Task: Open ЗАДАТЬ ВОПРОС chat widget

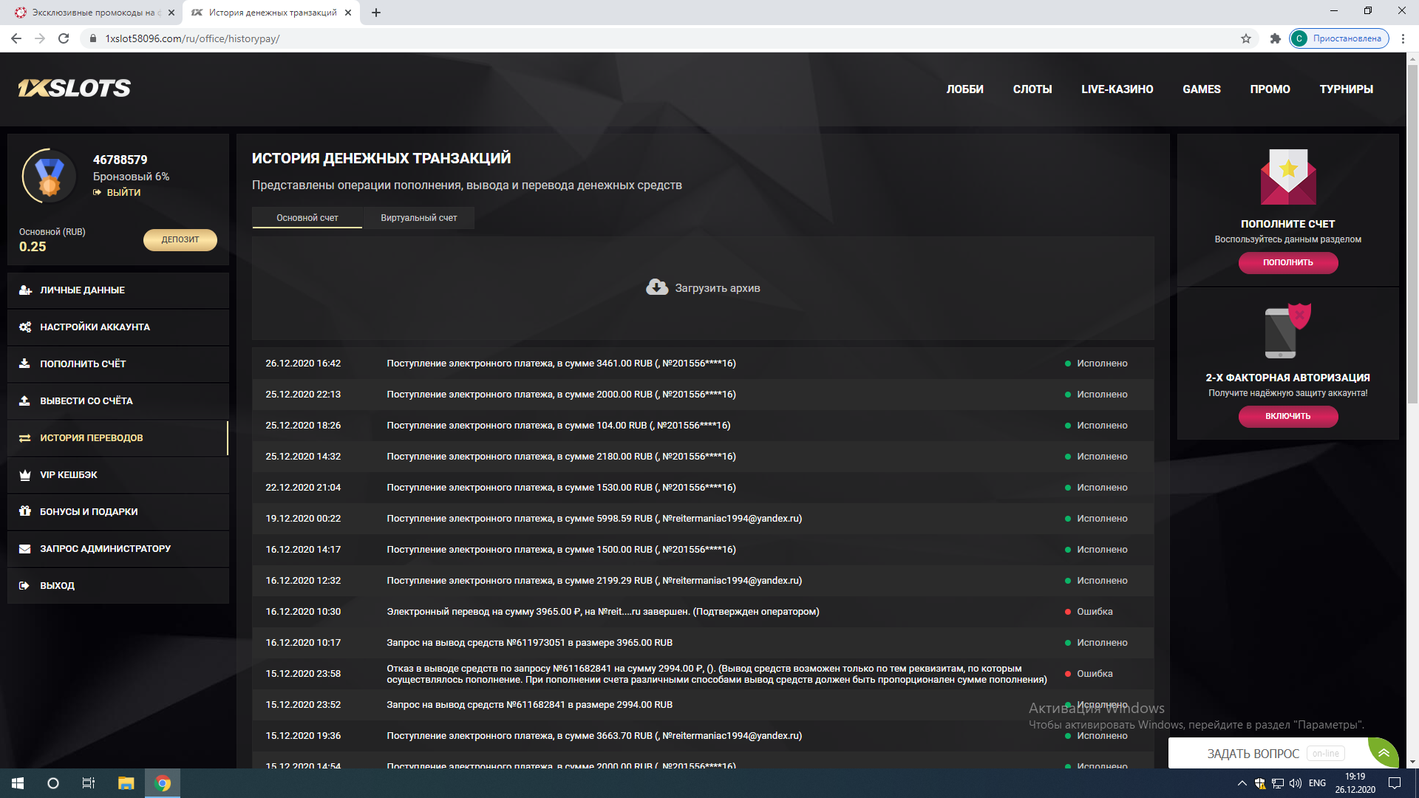Action: pyautogui.click(x=1253, y=754)
